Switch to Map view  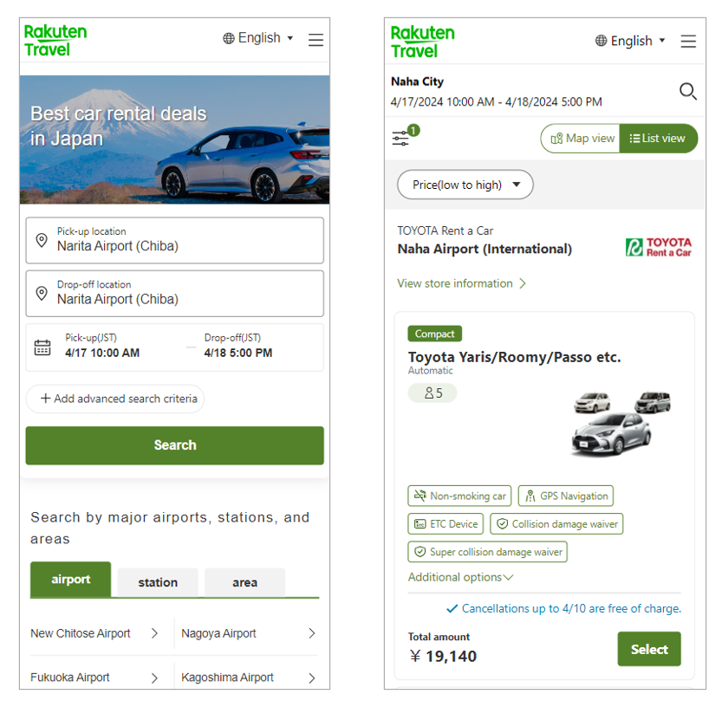coord(582,139)
